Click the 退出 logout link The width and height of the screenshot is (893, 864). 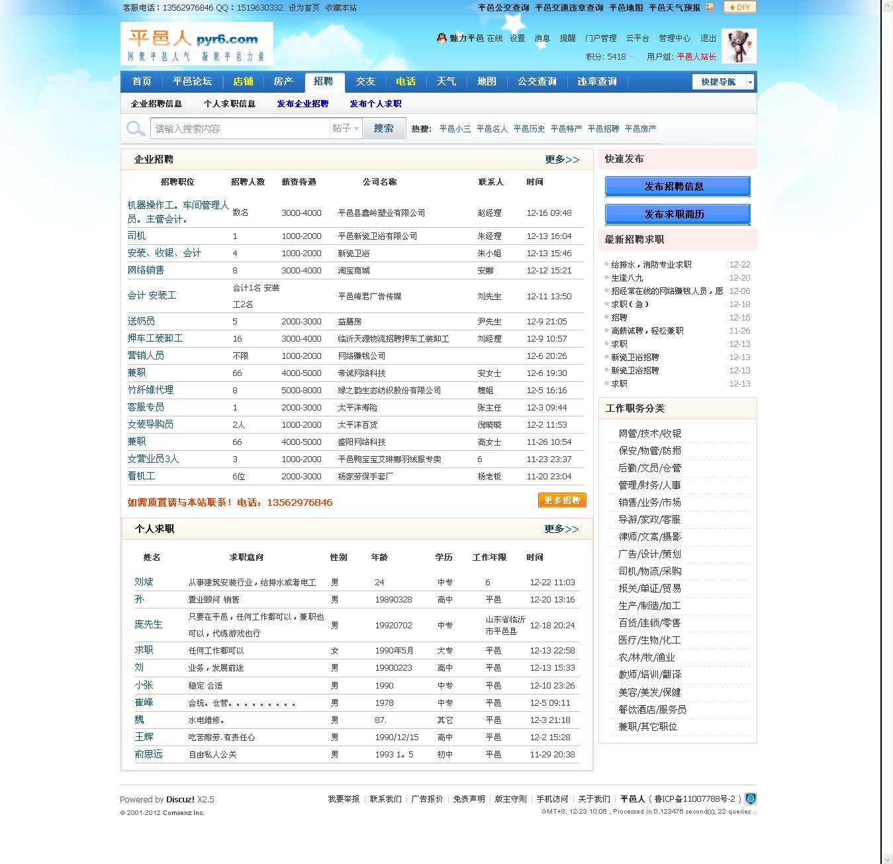click(708, 38)
